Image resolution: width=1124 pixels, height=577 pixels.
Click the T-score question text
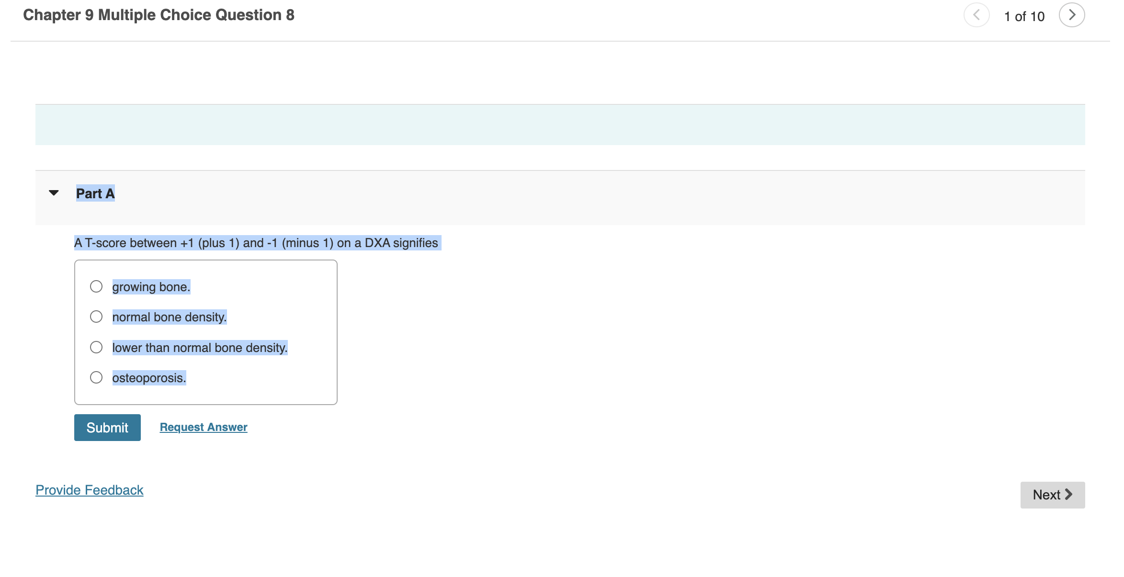click(x=256, y=243)
